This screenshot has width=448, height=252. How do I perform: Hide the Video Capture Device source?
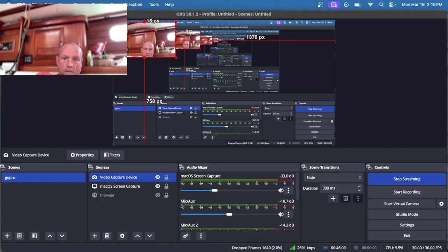tap(158, 177)
